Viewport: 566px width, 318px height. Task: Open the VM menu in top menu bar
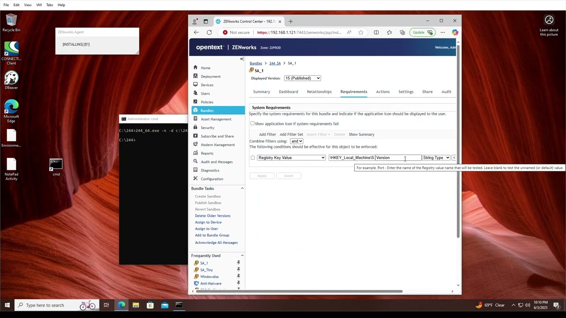coord(39,5)
